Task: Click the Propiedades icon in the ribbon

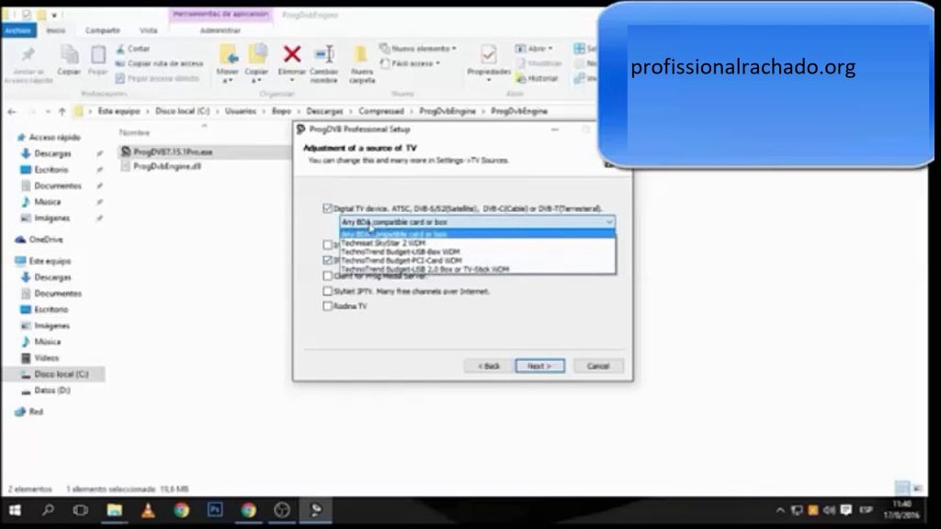Action: pos(489,54)
